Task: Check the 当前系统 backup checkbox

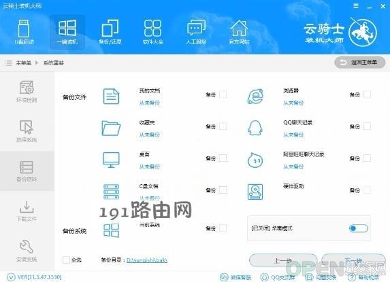Action: [x=223, y=228]
